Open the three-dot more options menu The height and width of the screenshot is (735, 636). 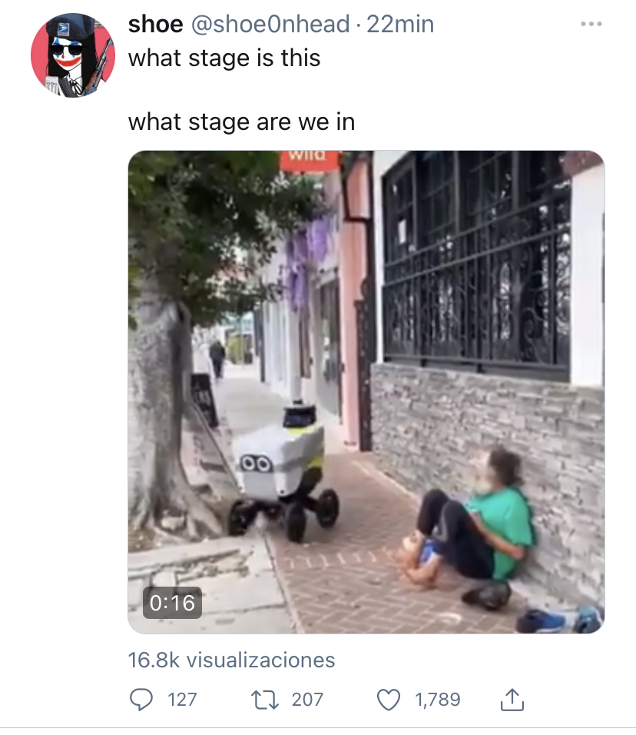(x=591, y=24)
